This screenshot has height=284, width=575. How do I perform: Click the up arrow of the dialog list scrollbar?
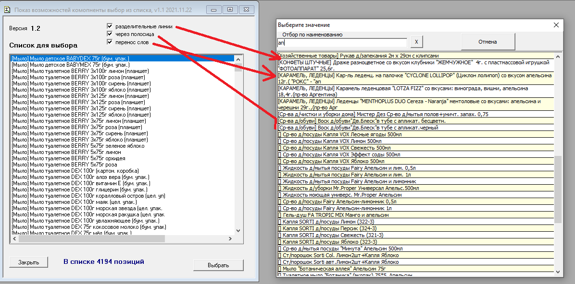pyautogui.click(x=558, y=57)
